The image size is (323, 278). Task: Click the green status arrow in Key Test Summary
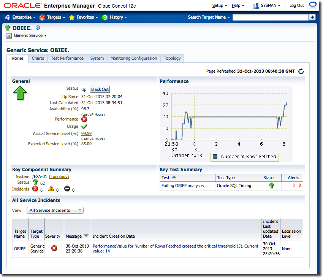pos(271,186)
